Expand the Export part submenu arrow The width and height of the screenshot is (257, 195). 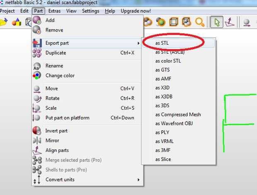click(138, 43)
